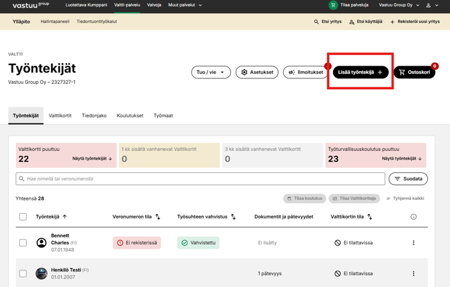Open Valtti-palvelu menu item
The width and height of the screenshot is (450, 287).
coord(127,5)
